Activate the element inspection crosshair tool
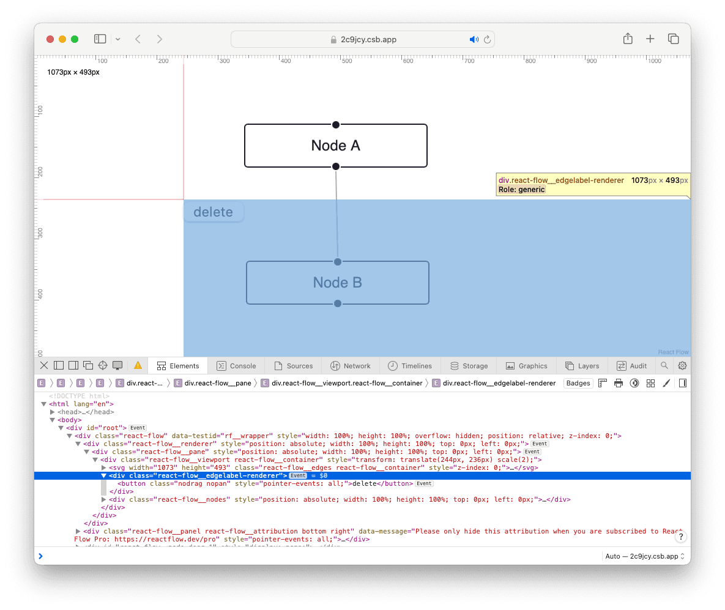This screenshot has width=725, height=610. pos(102,365)
